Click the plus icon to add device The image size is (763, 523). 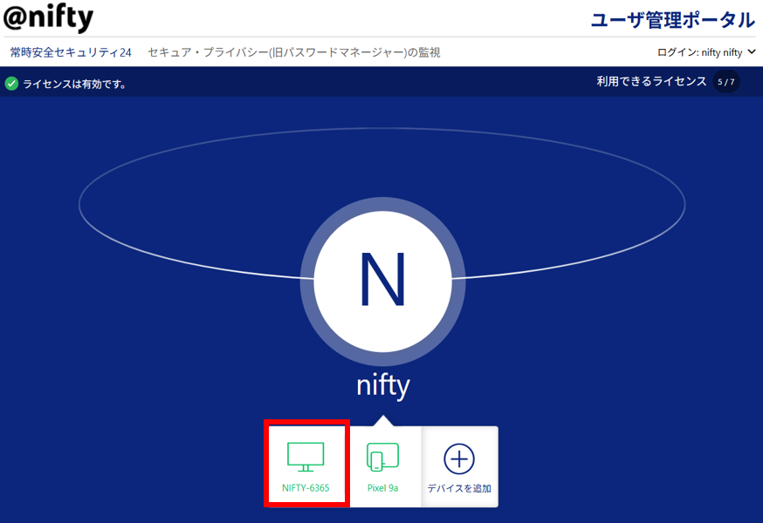pos(459,458)
